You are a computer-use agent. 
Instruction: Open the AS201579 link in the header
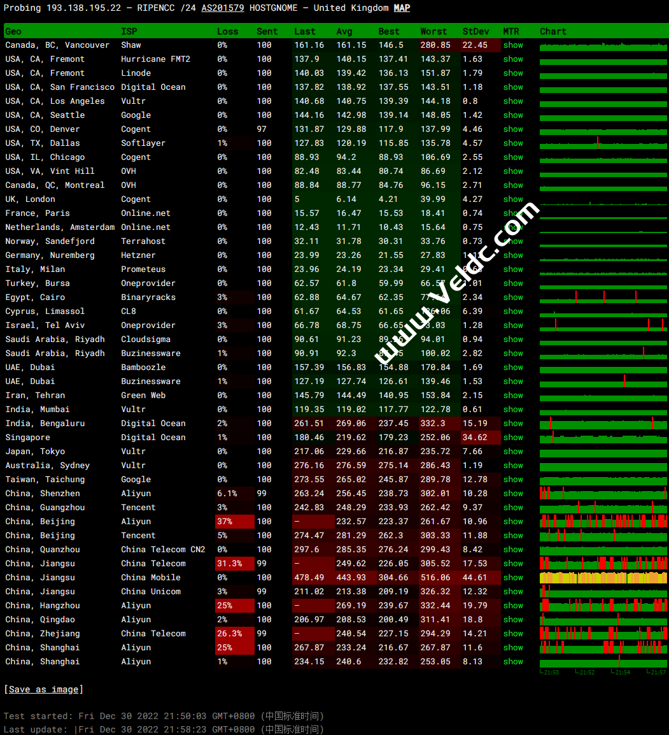[x=223, y=8]
